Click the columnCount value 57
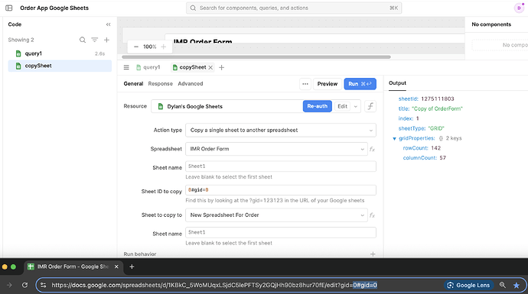 tap(442, 157)
